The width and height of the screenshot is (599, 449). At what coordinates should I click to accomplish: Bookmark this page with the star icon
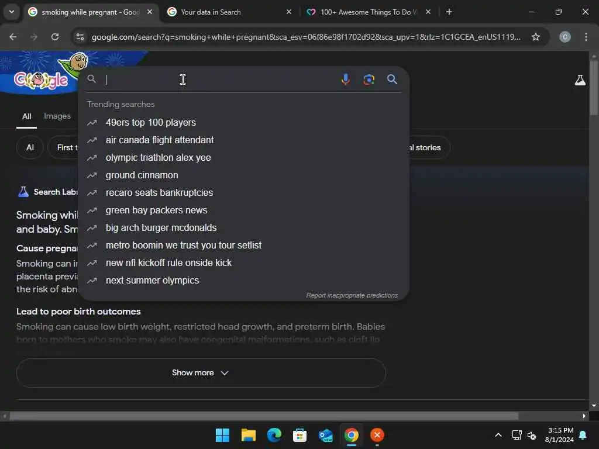click(536, 37)
